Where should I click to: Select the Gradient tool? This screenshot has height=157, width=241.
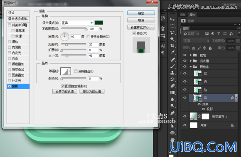[x=172, y=92]
